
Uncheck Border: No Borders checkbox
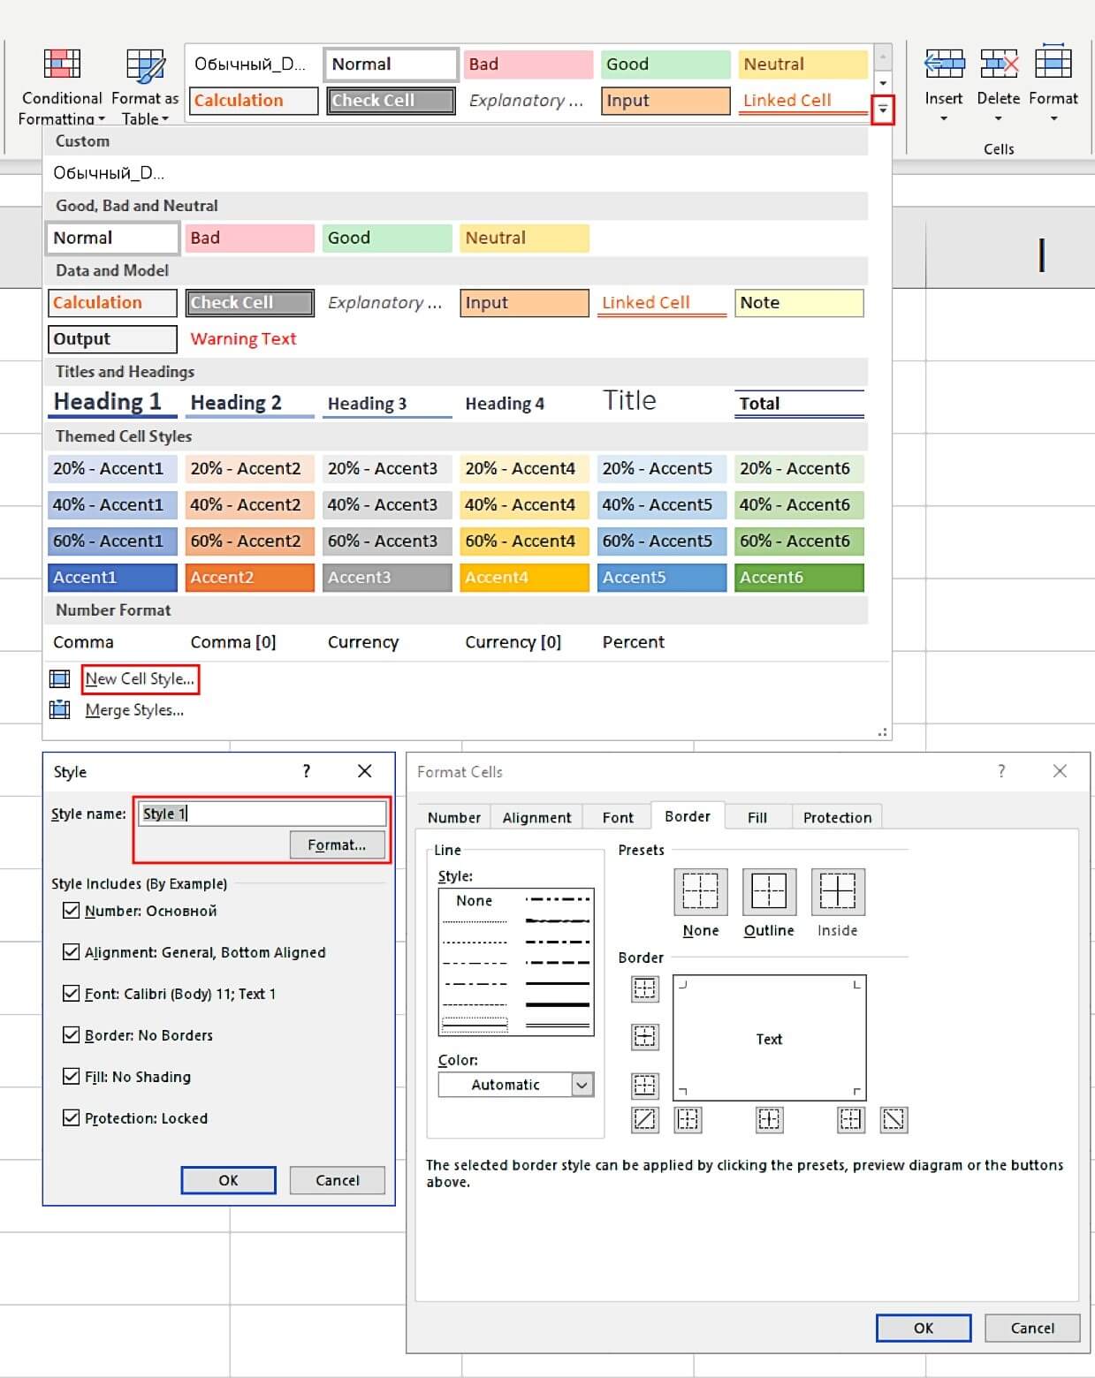tap(72, 1034)
